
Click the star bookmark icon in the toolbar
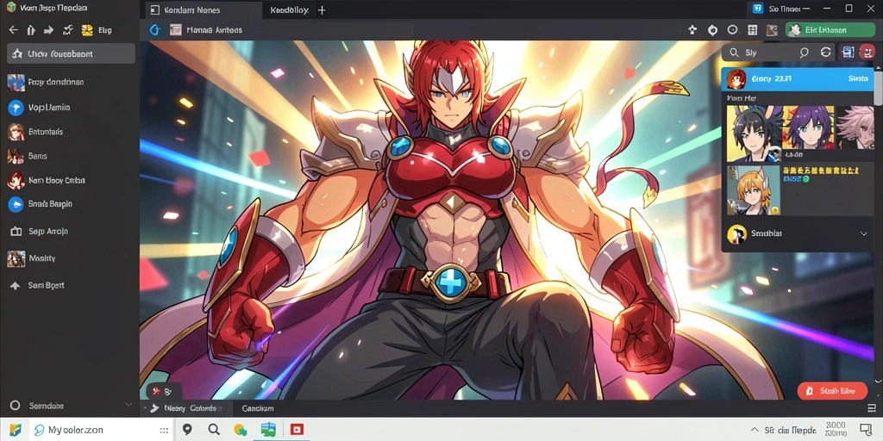click(x=692, y=30)
